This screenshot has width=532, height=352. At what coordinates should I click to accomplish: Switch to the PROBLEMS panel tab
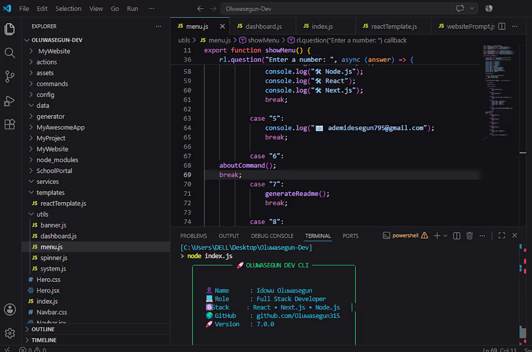[x=193, y=236]
